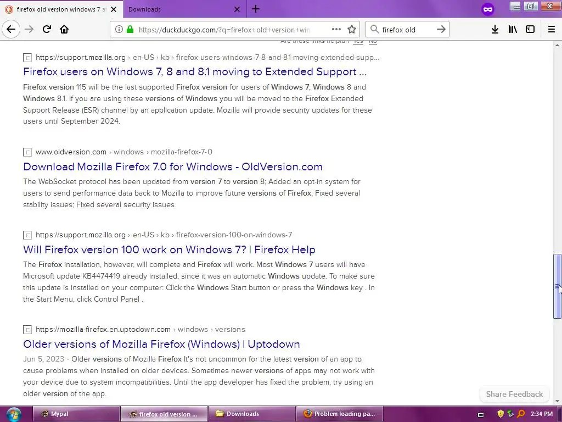Image resolution: width=562 pixels, height=422 pixels.
Task: Click the orange magnifier tray icon
Action: coord(521,414)
